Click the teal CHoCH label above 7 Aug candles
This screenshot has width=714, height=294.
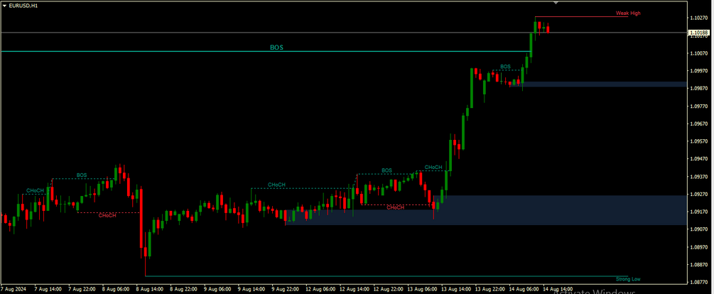35,190
